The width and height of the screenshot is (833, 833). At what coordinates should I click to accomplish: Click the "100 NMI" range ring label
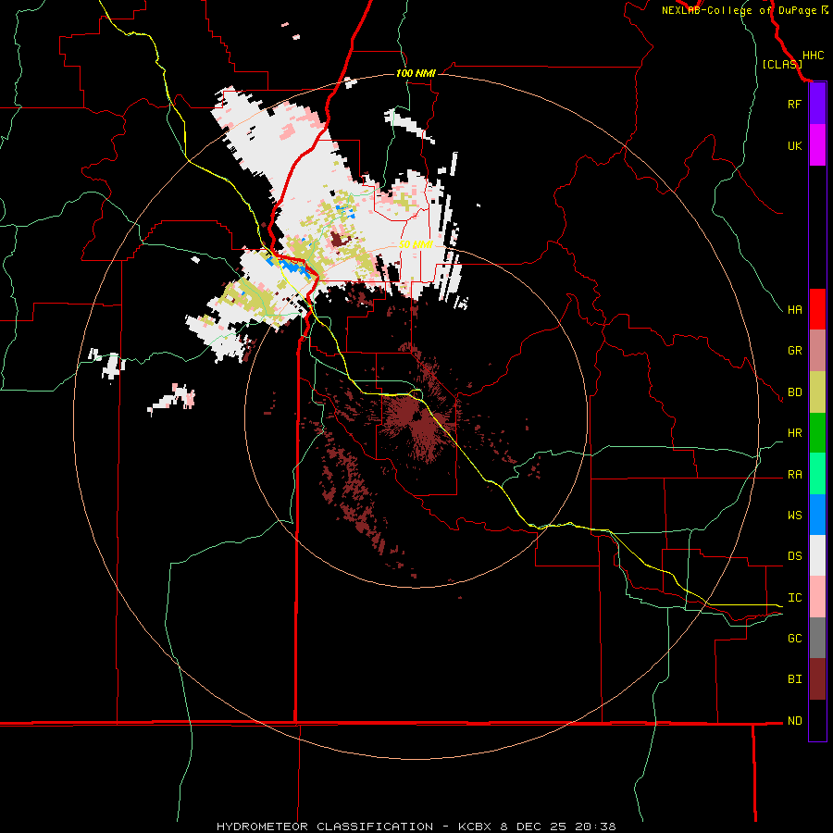click(x=416, y=73)
